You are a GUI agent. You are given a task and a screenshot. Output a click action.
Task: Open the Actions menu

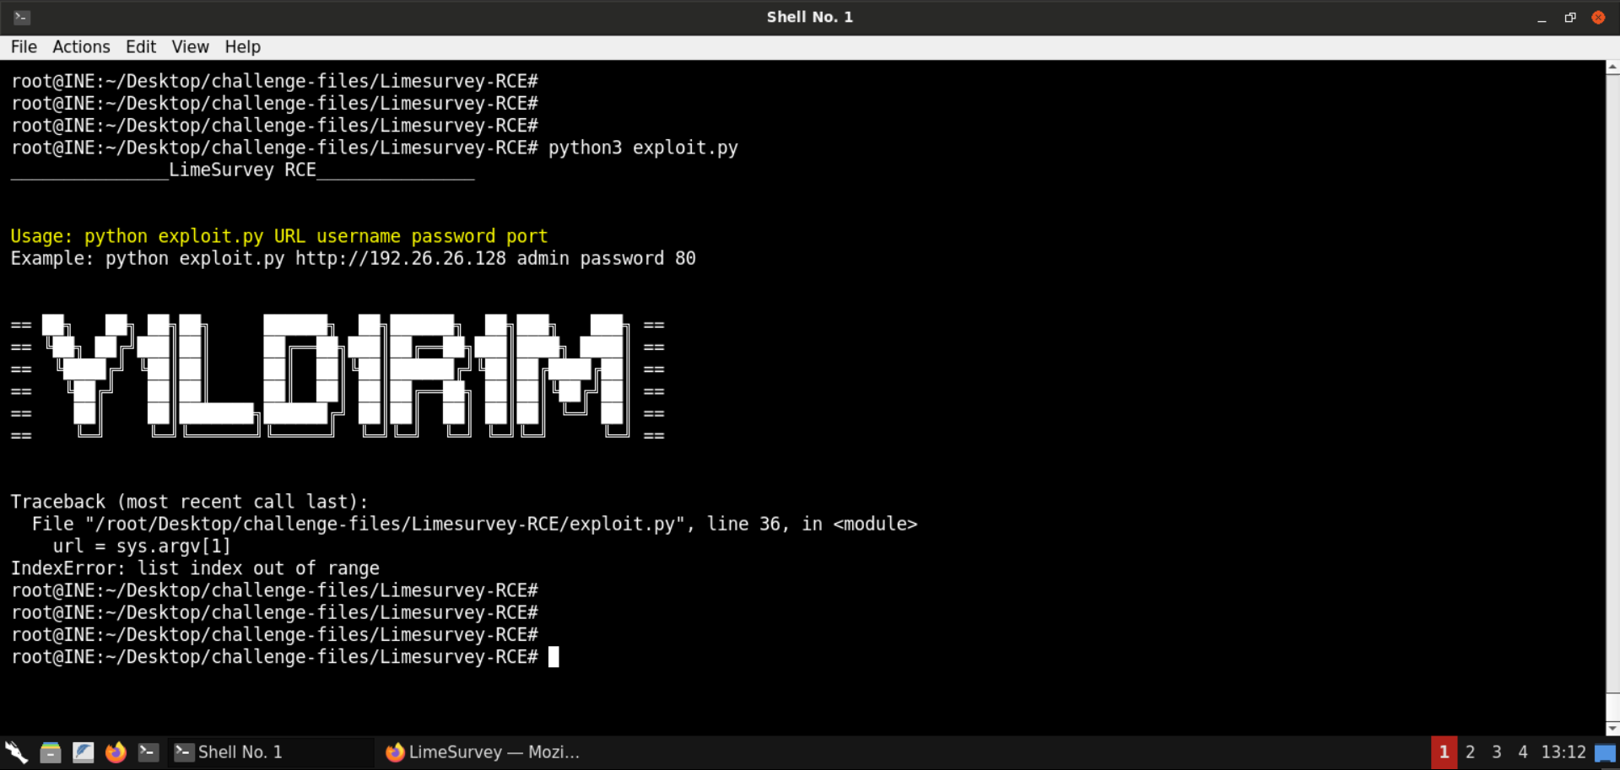click(x=81, y=47)
